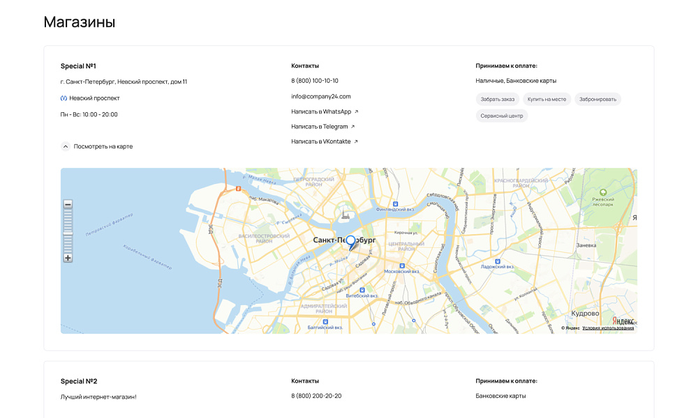Click the zoom slider handle on the map
Viewport: 698px width, 418px height.
(68, 233)
